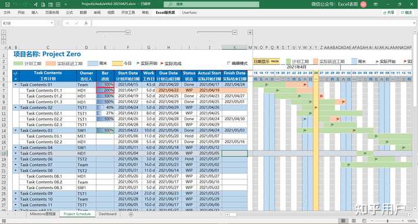Open the Customize Quick Access Toolbar arrow
418x224 pixels.
(66, 5)
